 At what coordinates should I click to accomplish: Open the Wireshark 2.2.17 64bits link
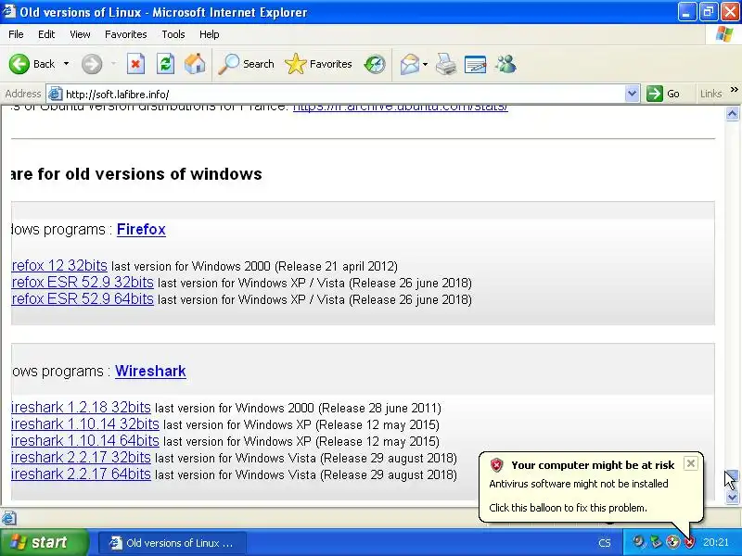coord(81,474)
